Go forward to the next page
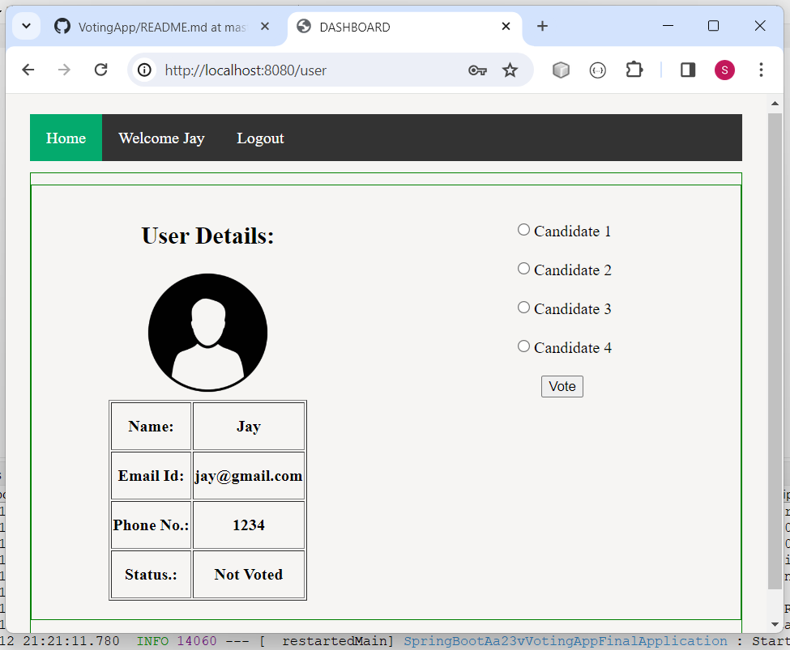Viewport: 790px width, 650px height. coord(64,70)
